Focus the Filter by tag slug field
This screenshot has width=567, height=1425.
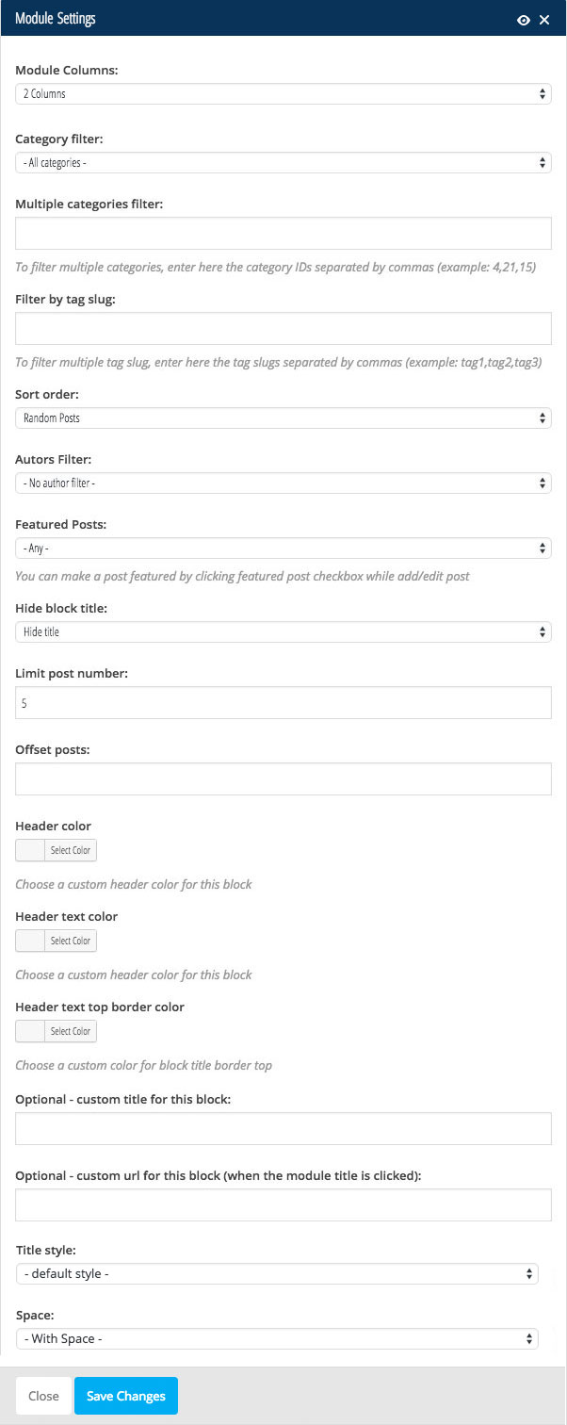[x=283, y=328]
